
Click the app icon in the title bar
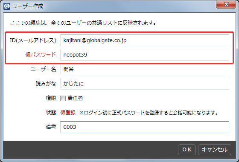coord(7,6)
